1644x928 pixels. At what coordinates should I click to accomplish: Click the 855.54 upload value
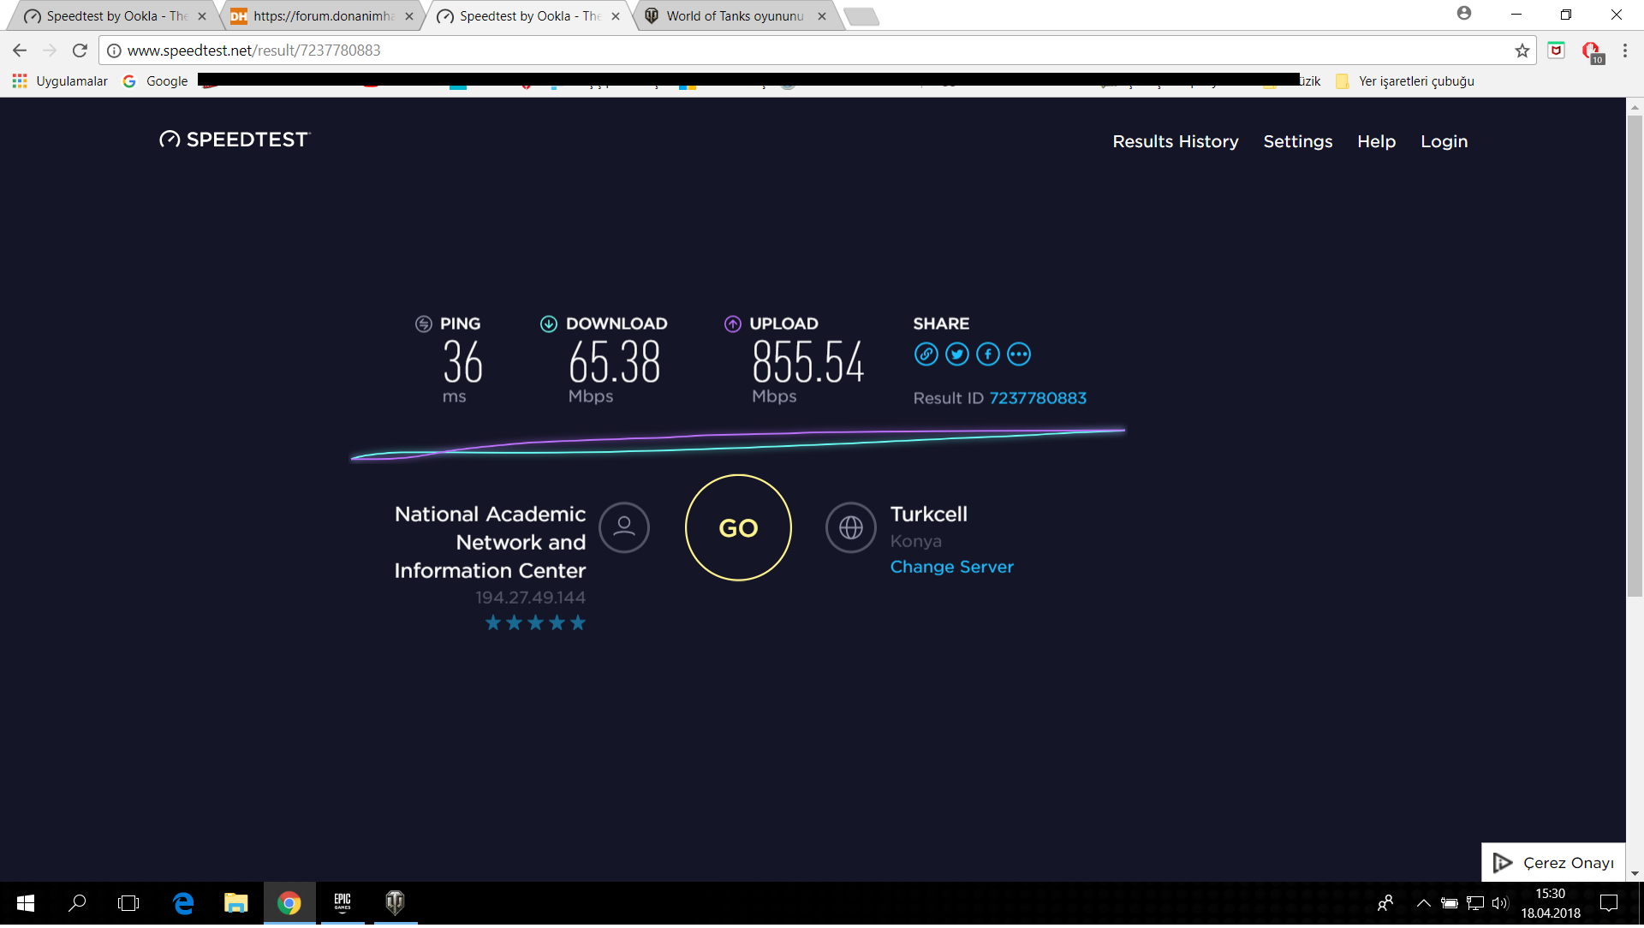(807, 362)
